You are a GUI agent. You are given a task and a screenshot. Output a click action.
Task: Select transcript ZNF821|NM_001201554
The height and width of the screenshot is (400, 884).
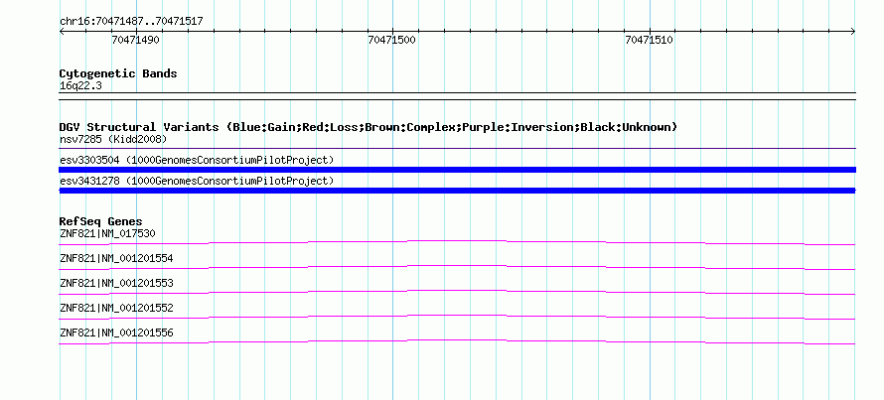[x=116, y=259]
